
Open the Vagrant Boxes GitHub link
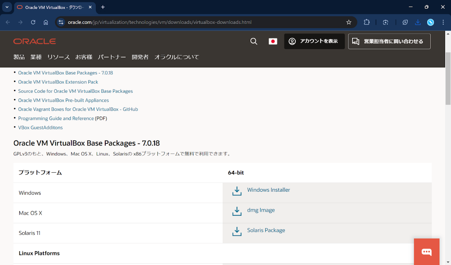point(78,109)
